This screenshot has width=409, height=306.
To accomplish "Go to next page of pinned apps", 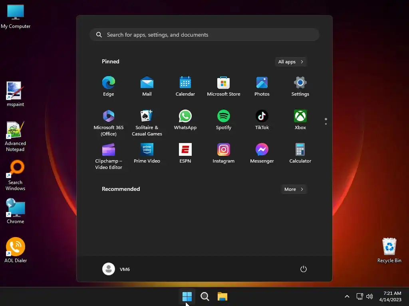I will pos(326,124).
